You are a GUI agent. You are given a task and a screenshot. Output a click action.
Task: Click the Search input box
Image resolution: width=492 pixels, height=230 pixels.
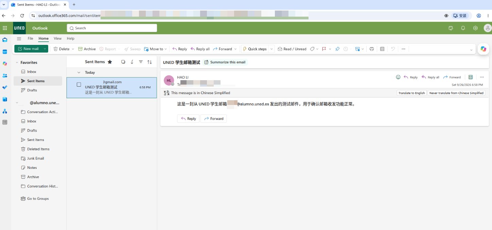point(112,28)
